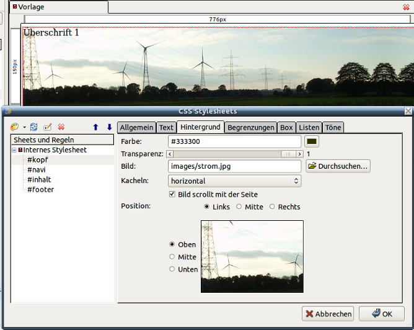Click Sheets und Regeln column header
The image size is (414, 330).
(63, 140)
